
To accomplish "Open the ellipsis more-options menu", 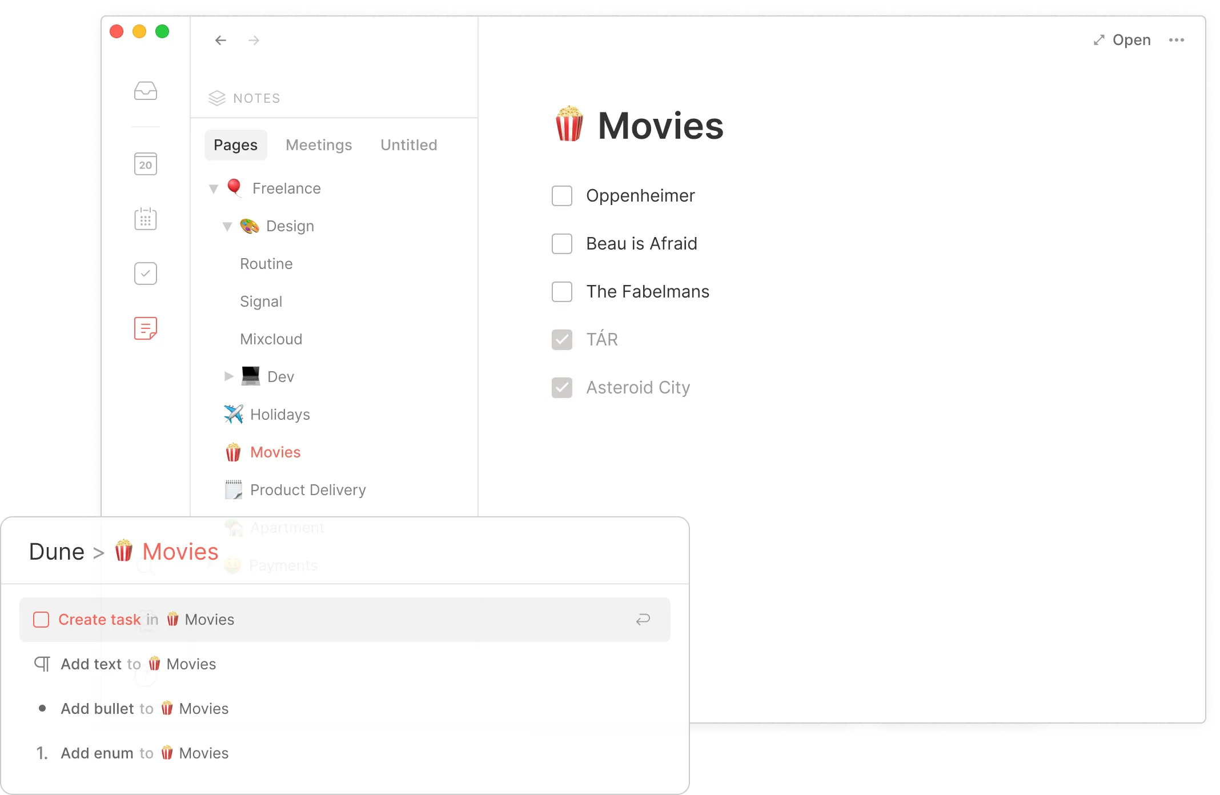I will (x=1177, y=40).
